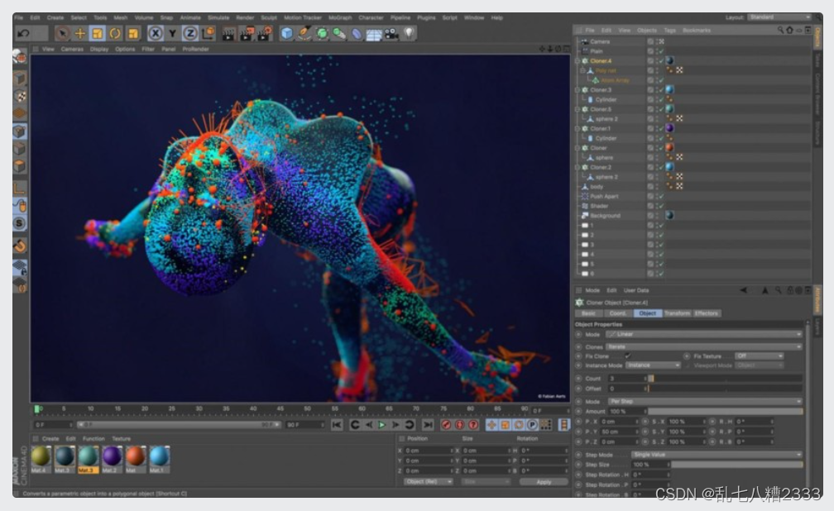The image size is (834, 511).
Task: Click the Light object icon
Action: click(x=409, y=33)
